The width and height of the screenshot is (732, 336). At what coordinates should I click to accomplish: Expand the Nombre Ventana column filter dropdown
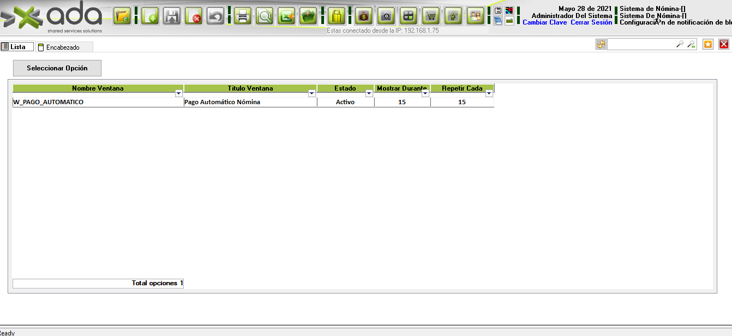179,94
